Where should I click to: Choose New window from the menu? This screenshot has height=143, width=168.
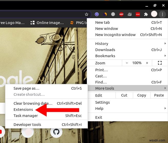pyautogui.click(x=128, y=29)
